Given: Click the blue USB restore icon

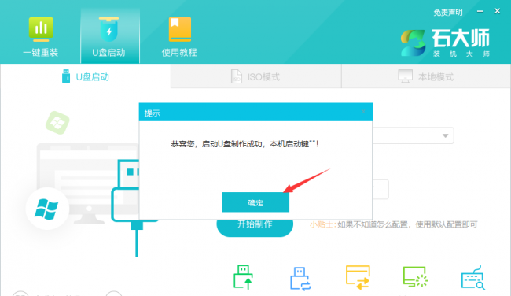Looking at the screenshot, I should click(x=300, y=278).
